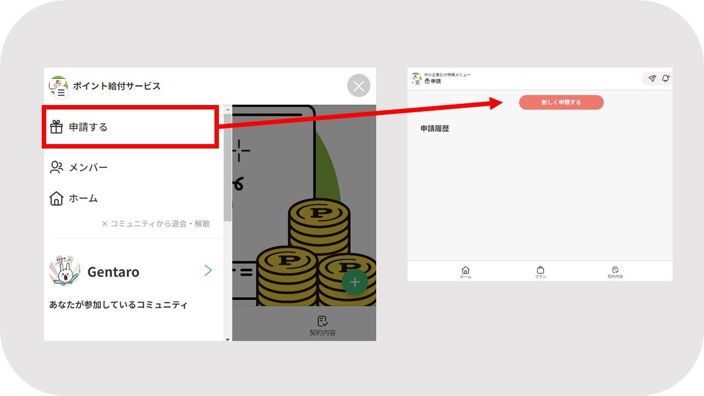Screen dimensions: 704x396
Task: Click the members people icon
Action: point(56,167)
